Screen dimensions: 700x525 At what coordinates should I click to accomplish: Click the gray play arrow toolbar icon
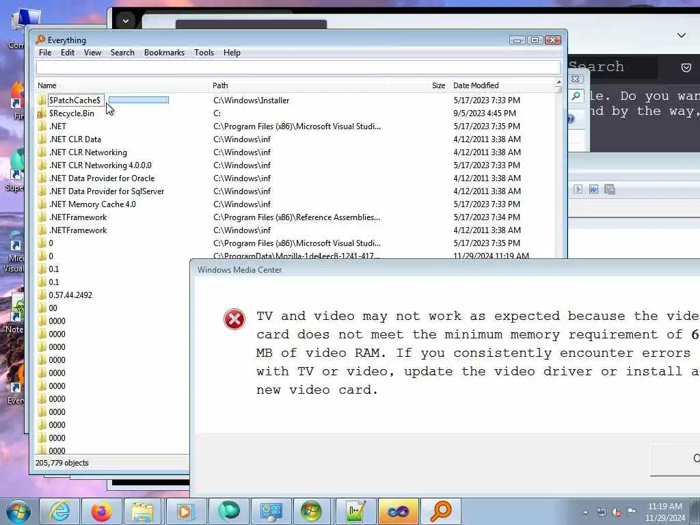pos(578,189)
